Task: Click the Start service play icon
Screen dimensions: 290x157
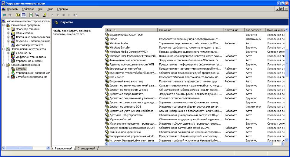Action: [x=52, y=15]
